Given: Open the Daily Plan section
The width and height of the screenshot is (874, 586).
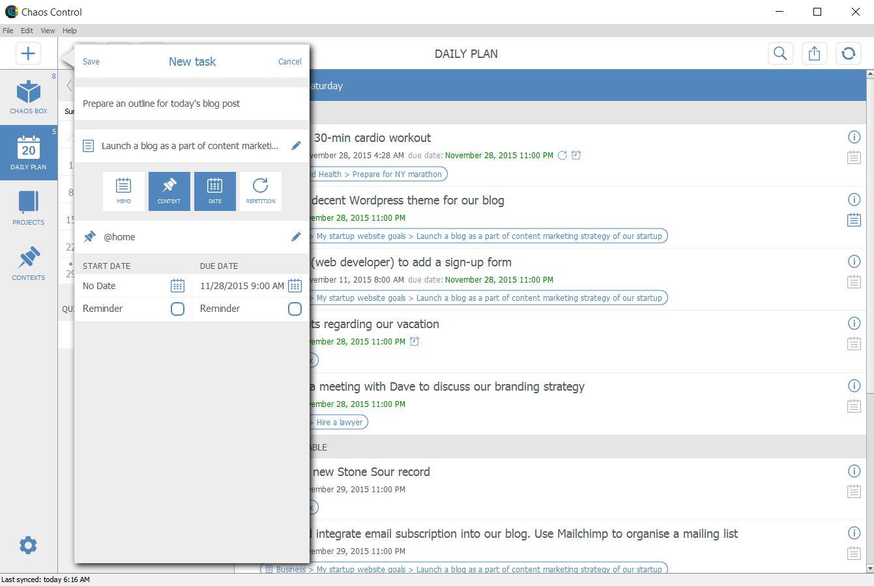Looking at the screenshot, I should click(x=29, y=153).
